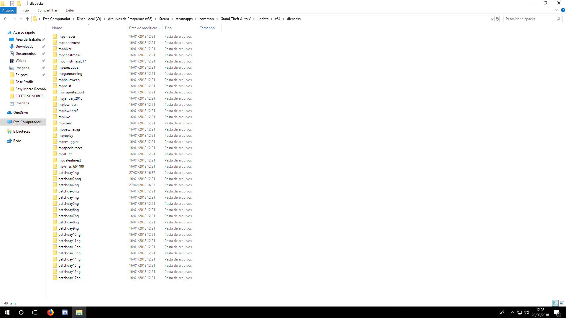Sort by Data de modificação column
The width and height of the screenshot is (566, 318).
[145, 28]
